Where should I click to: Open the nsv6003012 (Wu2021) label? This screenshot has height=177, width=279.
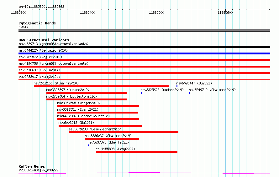pyautogui.click(x=76, y=123)
